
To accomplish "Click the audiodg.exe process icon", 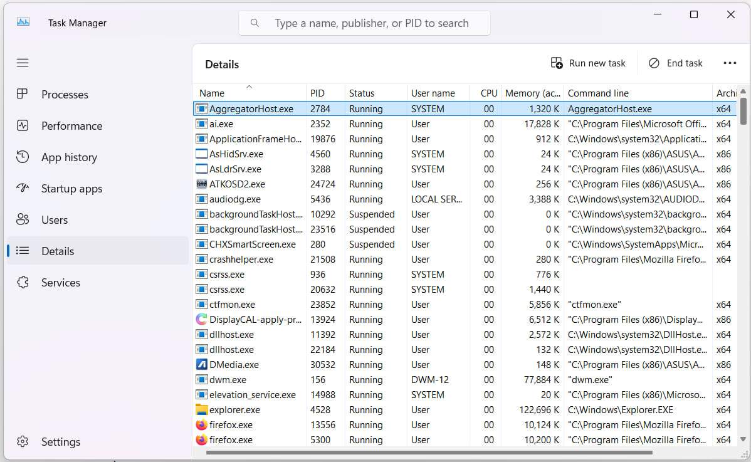I will [x=202, y=199].
